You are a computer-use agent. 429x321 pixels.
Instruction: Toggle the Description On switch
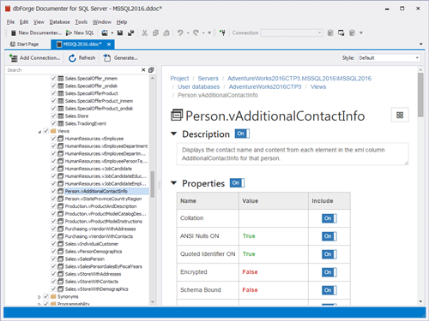point(242,134)
